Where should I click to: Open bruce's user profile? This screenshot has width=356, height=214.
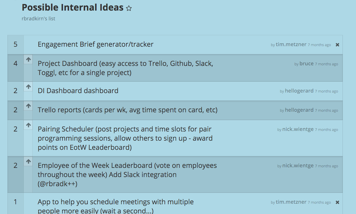pos(306,64)
